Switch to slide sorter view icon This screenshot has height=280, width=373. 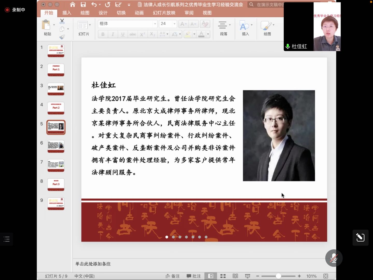click(x=223, y=276)
